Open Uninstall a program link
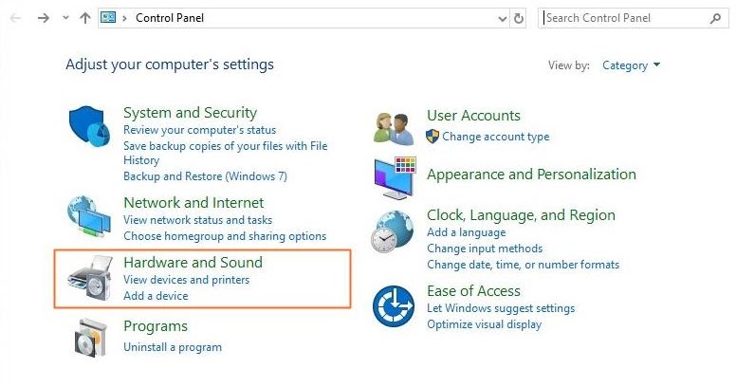This screenshot has height=387, width=736. pos(173,347)
